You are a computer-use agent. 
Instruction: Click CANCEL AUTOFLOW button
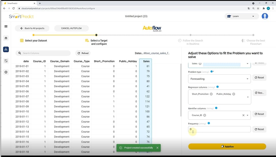click(71, 28)
